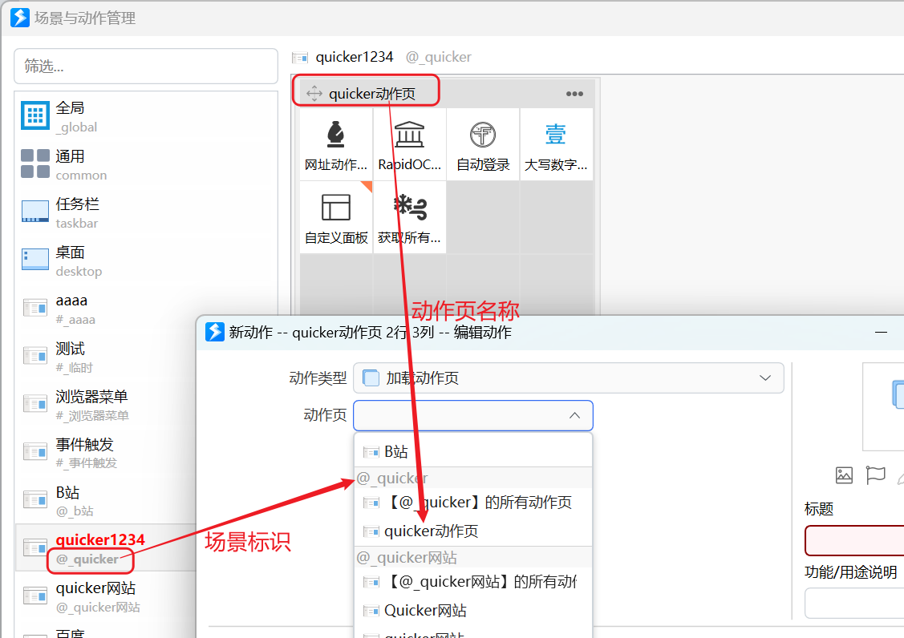
Task: Select the 通用 common scene icon
Action: (35, 164)
